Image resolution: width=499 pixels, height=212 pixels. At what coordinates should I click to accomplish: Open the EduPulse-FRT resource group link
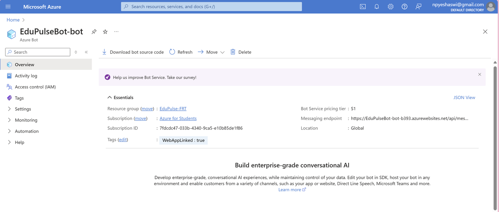click(x=173, y=109)
